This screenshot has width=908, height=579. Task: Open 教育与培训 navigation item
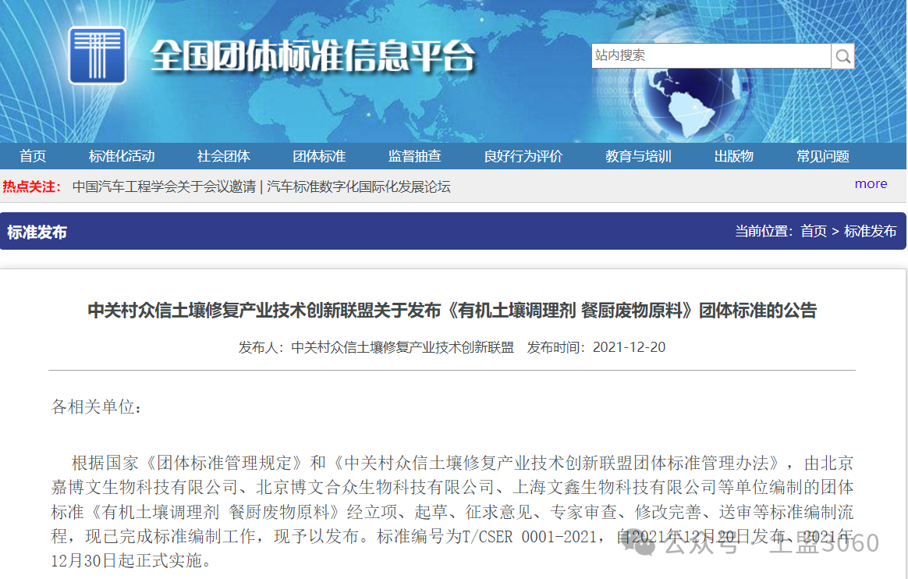click(x=639, y=156)
